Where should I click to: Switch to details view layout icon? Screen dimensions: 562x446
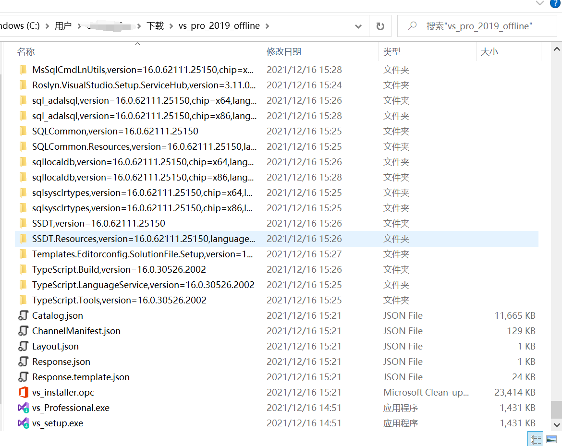point(536,439)
